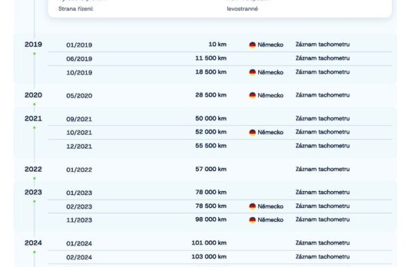The height and width of the screenshot is (267, 411).
Task: Open Záznam tachometru for 01/2022
Action: [x=323, y=169]
